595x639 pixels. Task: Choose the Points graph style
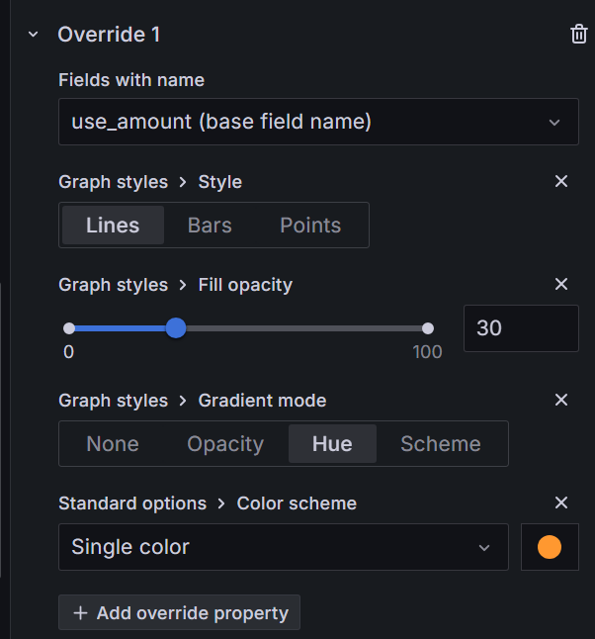[x=310, y=226]
